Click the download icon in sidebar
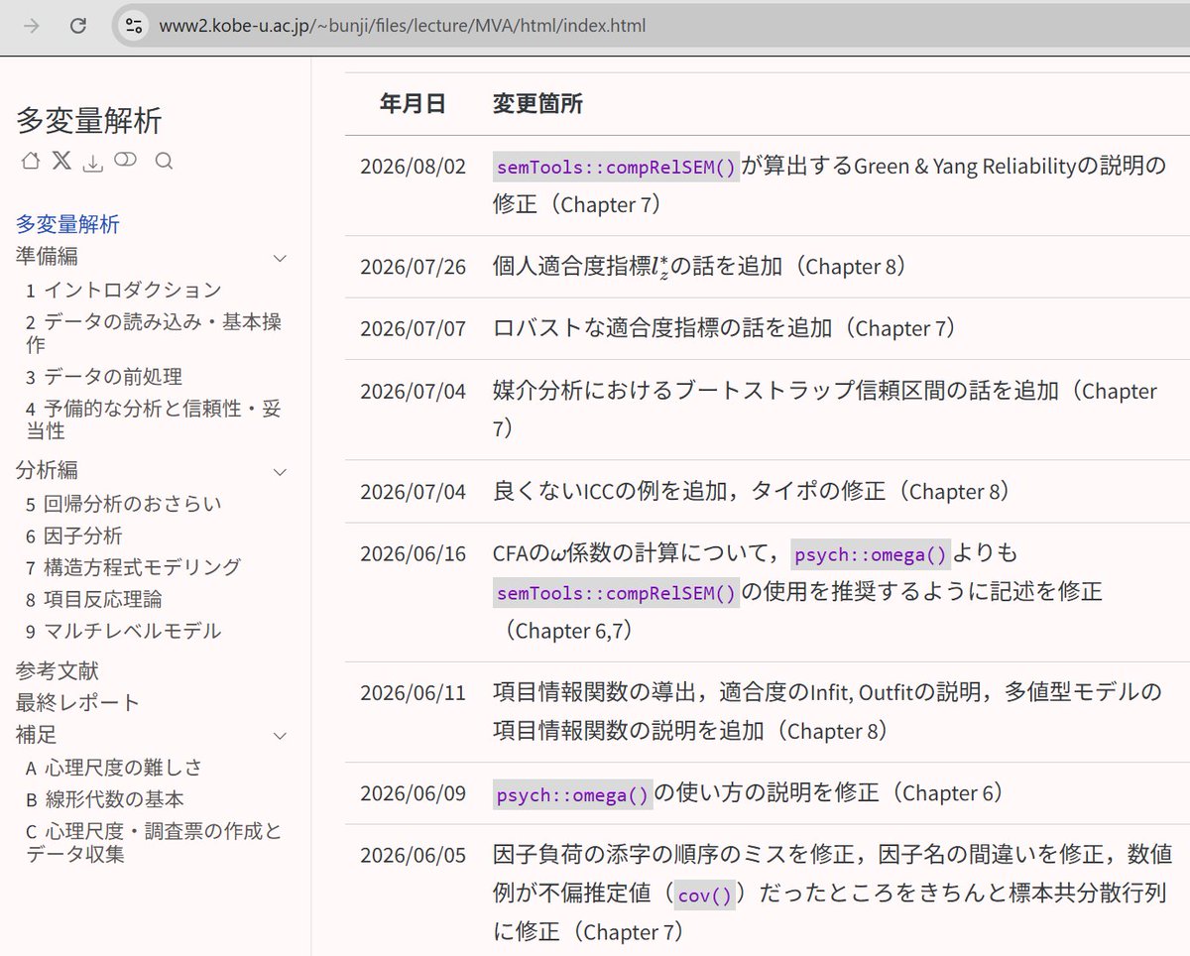 pos(92,162)
